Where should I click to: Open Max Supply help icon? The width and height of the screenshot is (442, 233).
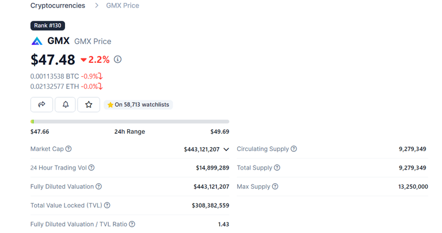tap(275, 186)
